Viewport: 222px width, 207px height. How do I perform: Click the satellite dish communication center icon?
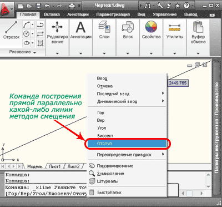(x=169, y=6)
